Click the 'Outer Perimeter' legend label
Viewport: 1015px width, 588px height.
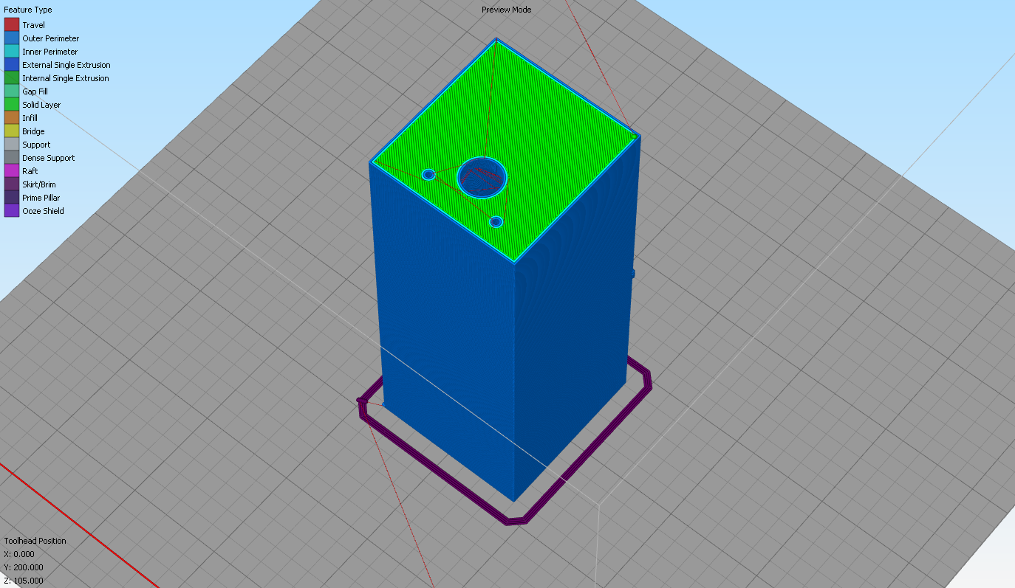[x=50, y=38]
